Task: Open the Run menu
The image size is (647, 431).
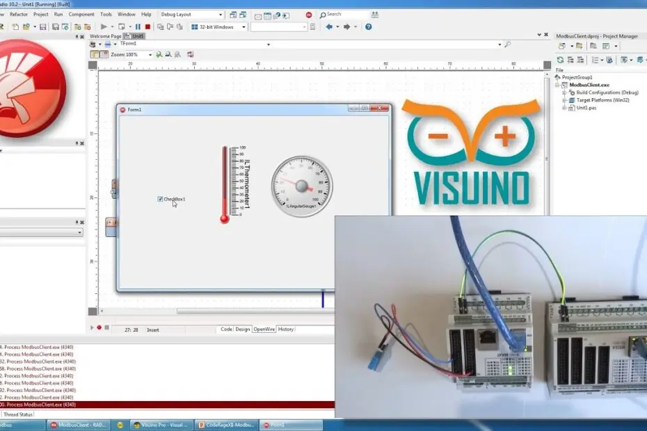Action: point(58,15)
